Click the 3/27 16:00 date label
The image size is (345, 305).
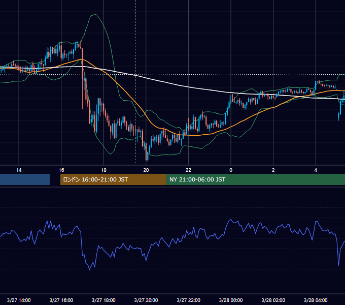[61, 300]
